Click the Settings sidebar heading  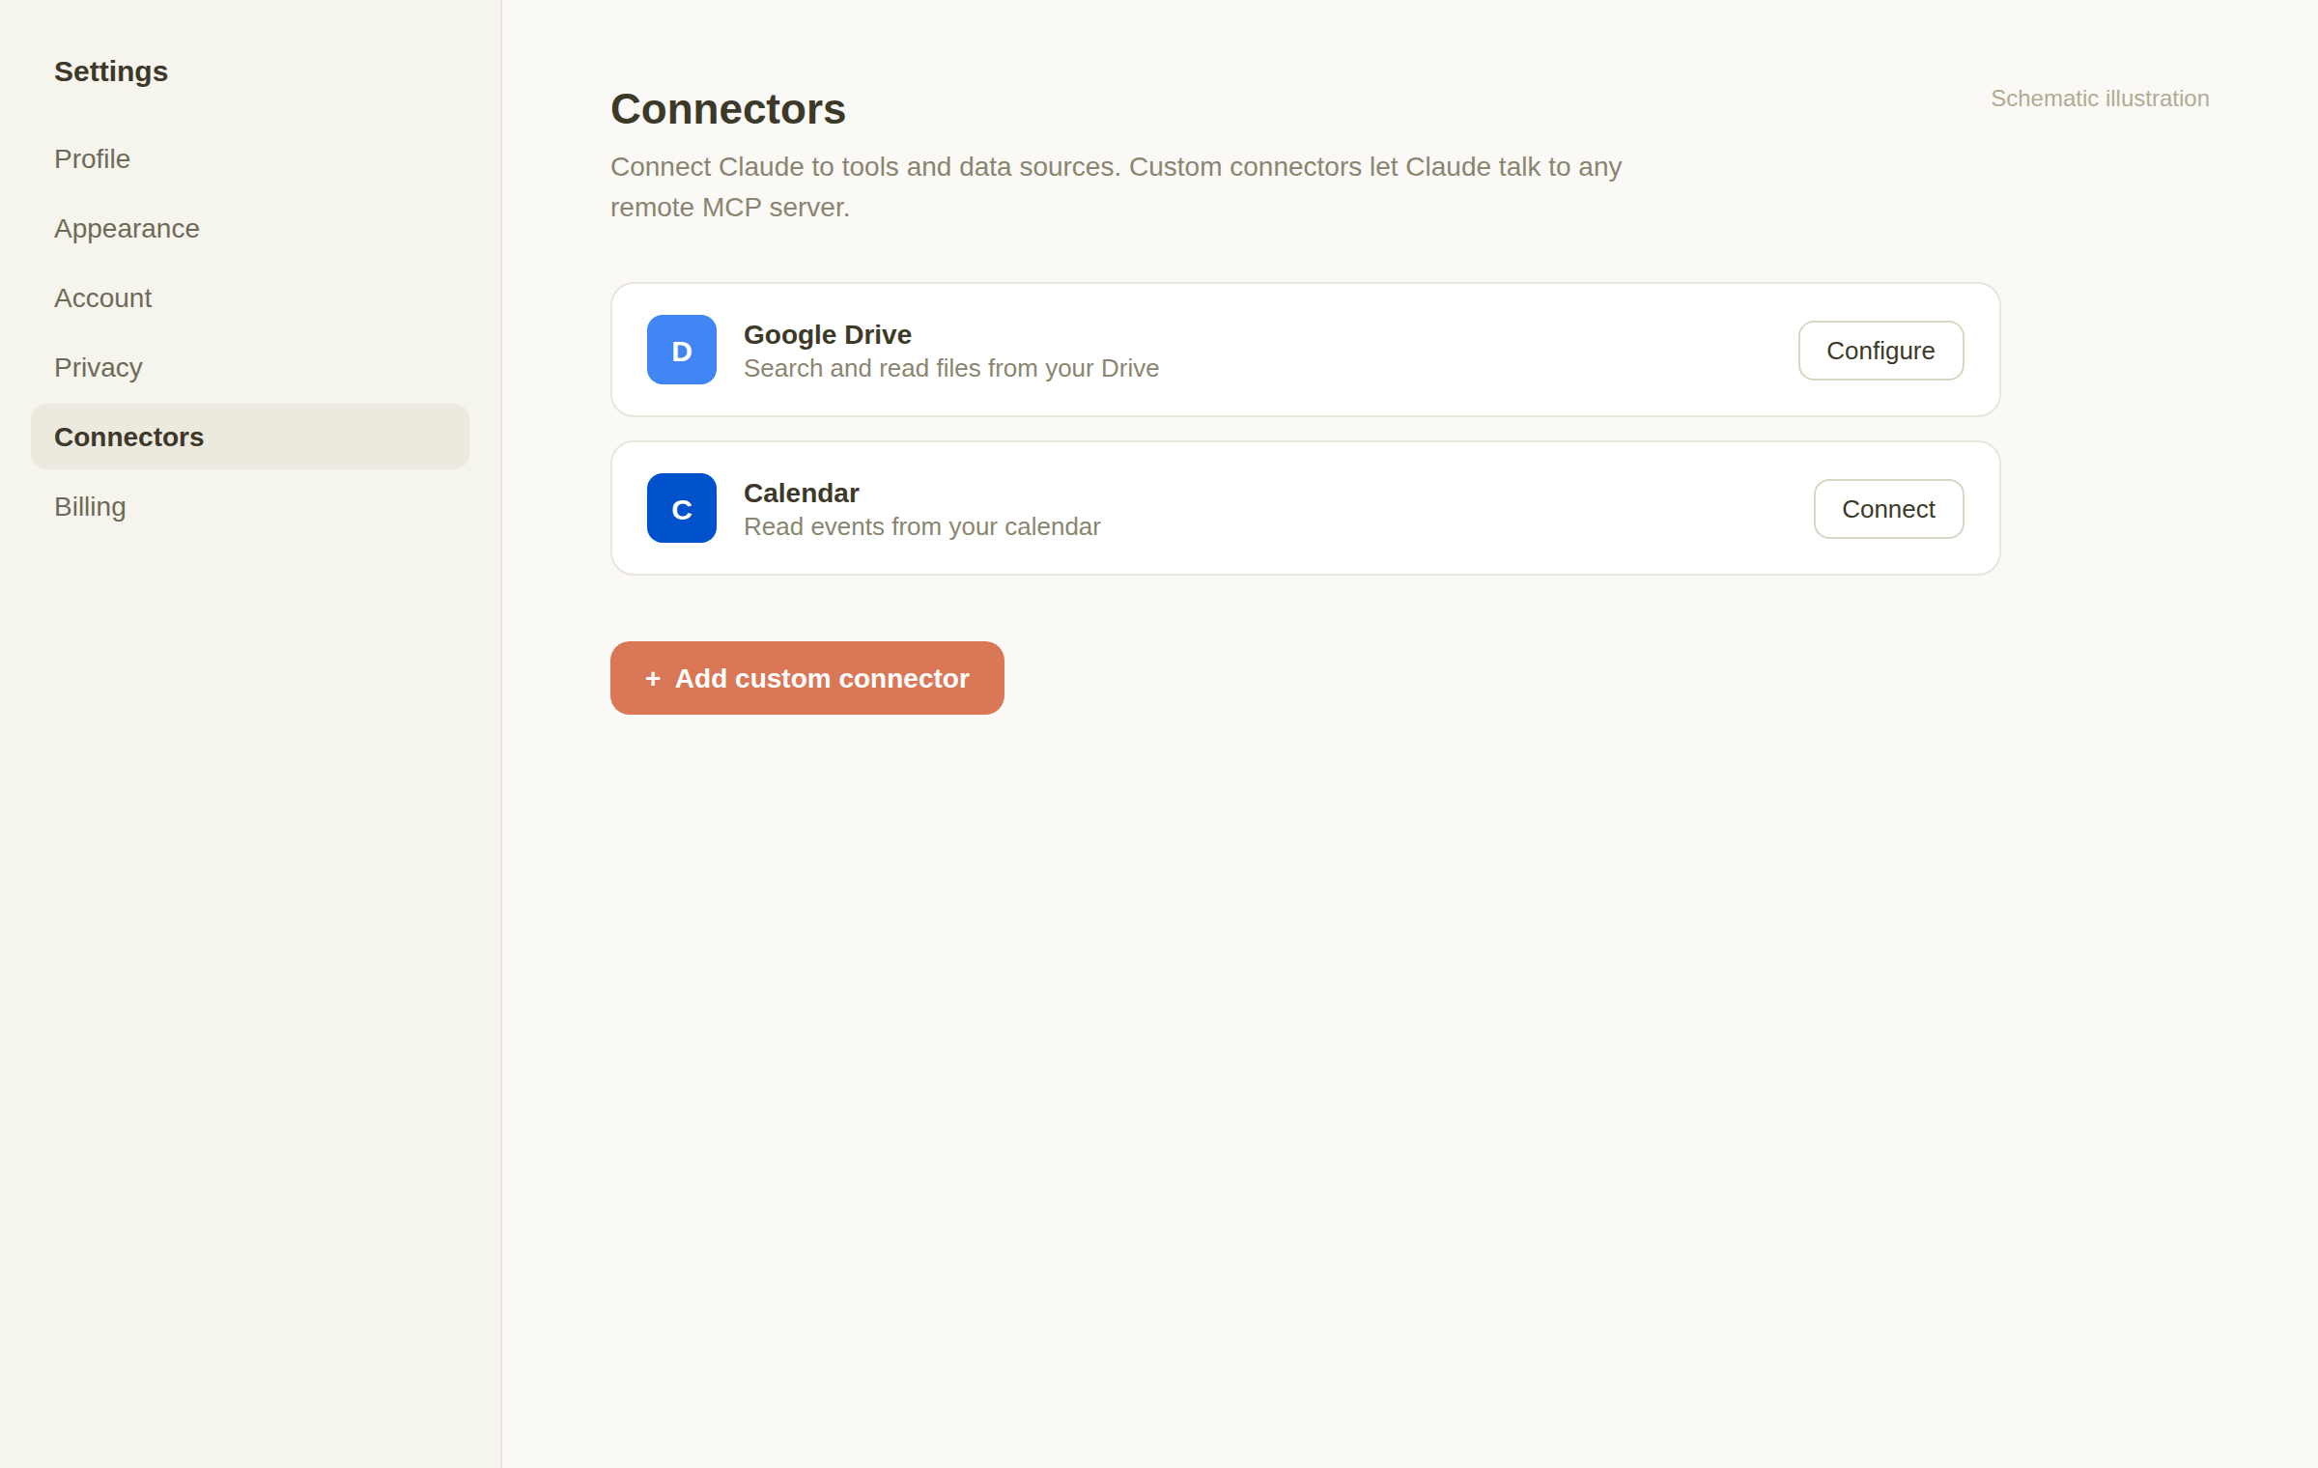pyautogui.click(x=111, y=71)
